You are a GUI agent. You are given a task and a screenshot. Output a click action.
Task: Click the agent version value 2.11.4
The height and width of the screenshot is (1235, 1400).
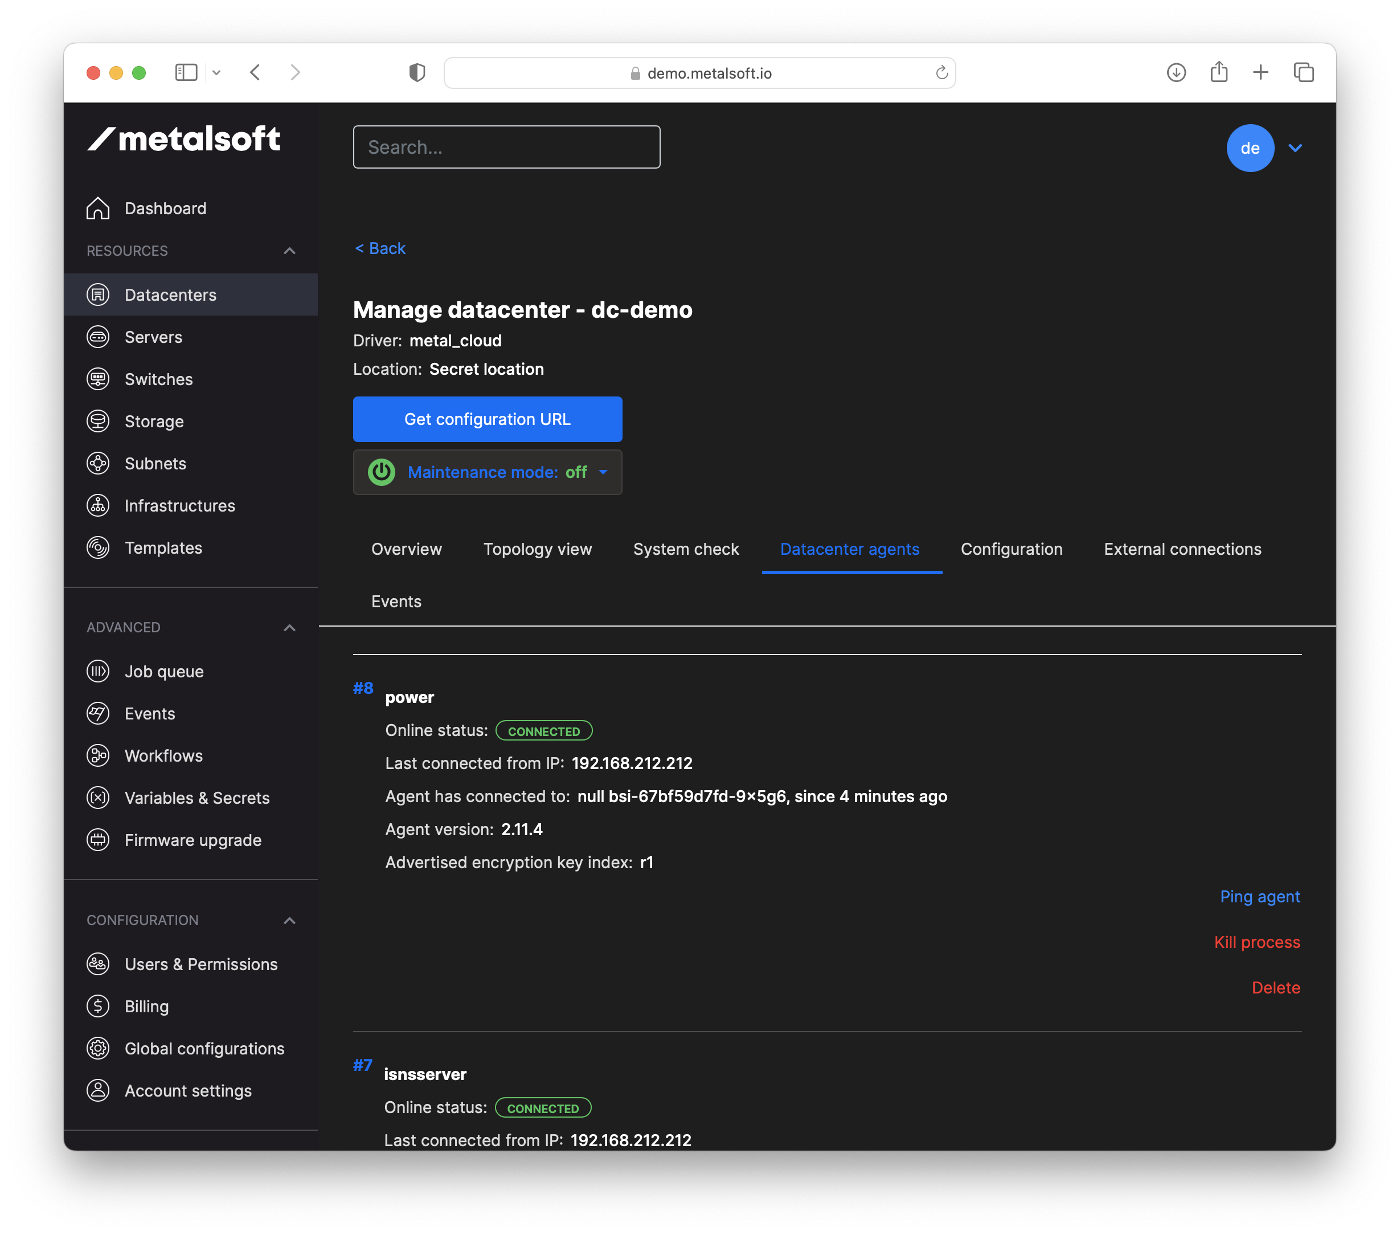click(x=522, y=829)
